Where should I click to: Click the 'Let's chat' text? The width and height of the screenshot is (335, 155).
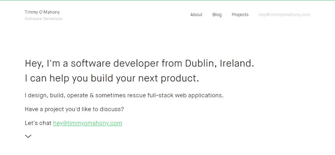coord(38,123)
